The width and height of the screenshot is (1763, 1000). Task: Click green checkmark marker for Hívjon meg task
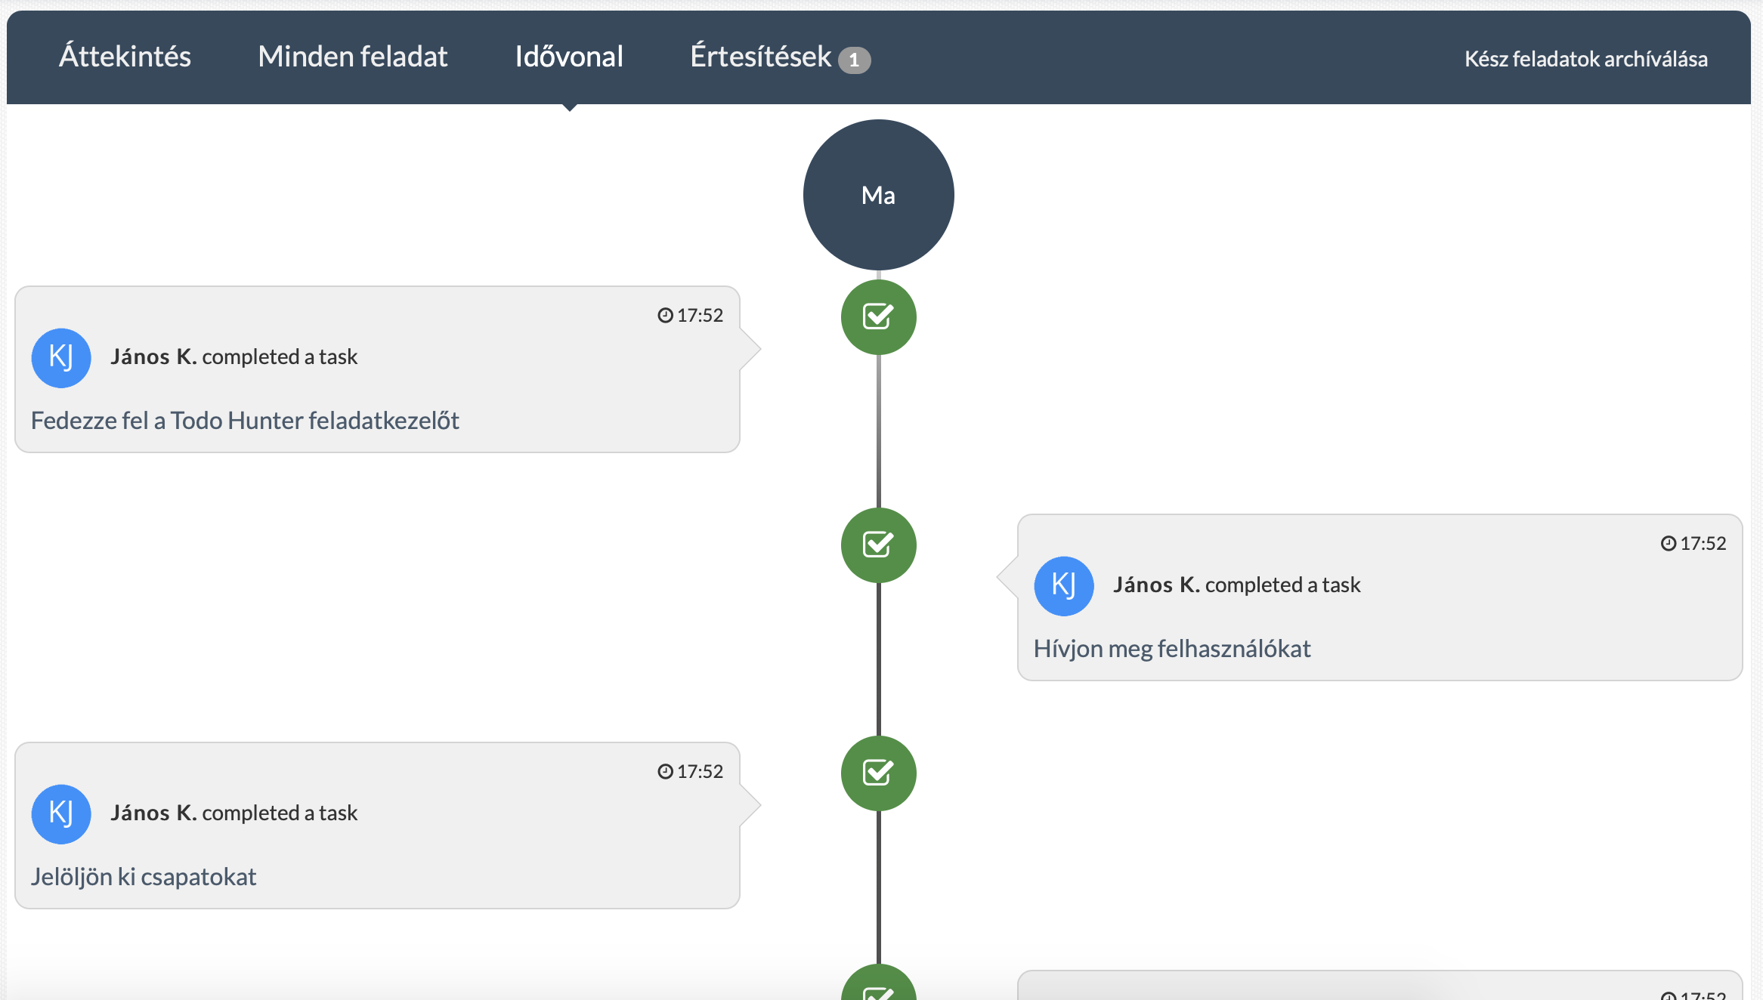point(878,545)
